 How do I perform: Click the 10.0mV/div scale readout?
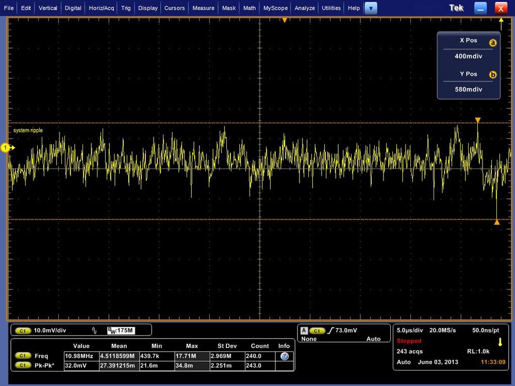coord(50,330)
